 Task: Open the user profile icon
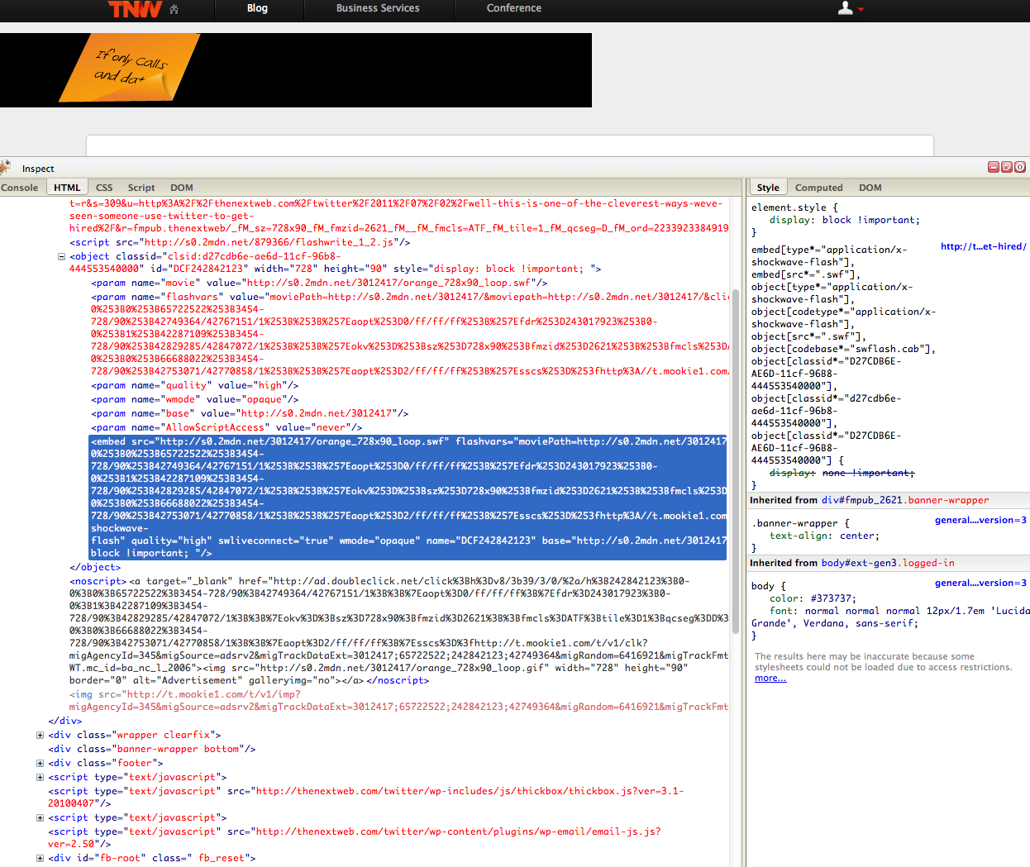pos(845,8)
